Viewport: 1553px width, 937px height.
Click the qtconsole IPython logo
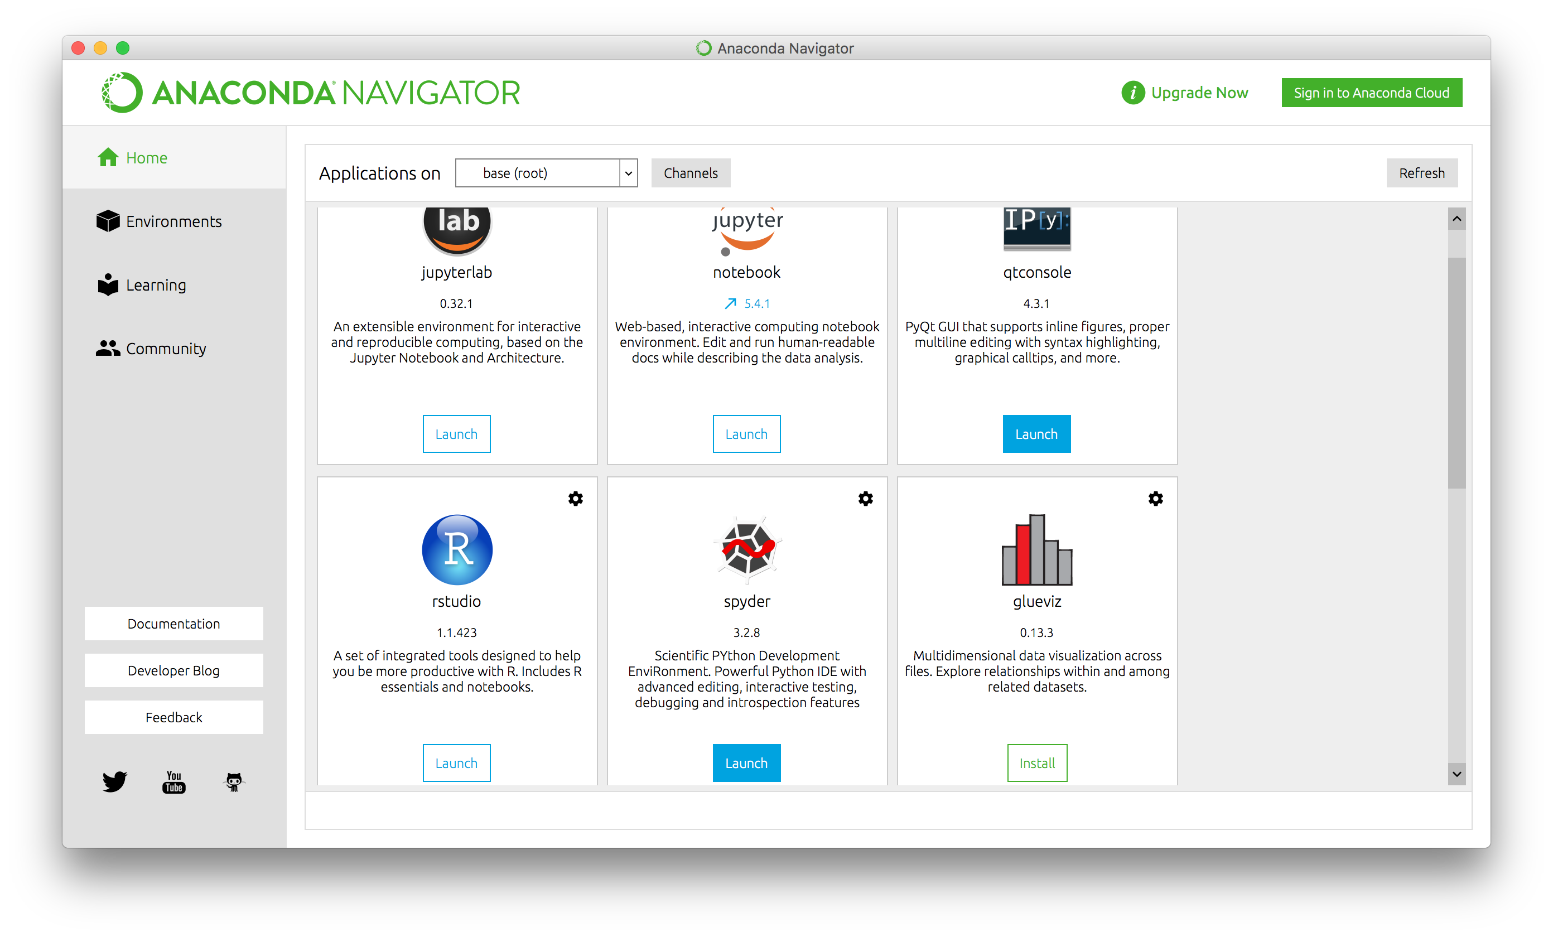coord(1037,229)
